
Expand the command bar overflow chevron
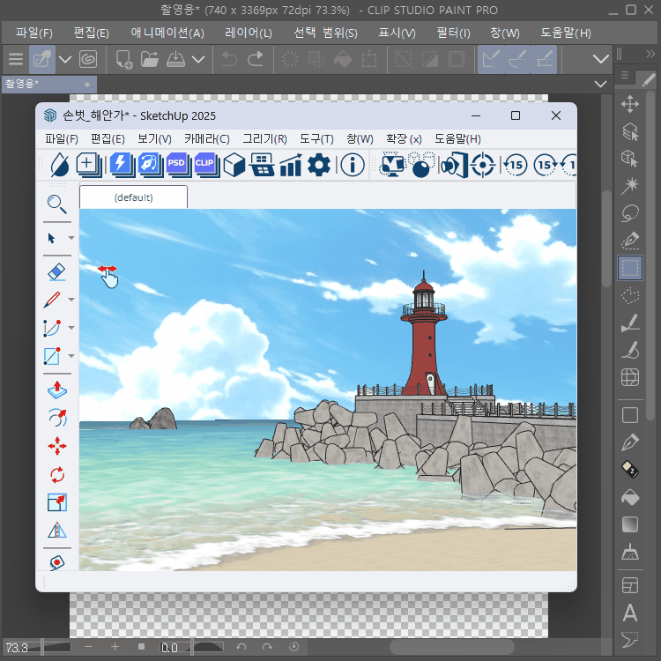pyautogui.click(x=601, y=59)
